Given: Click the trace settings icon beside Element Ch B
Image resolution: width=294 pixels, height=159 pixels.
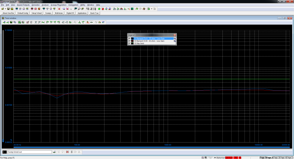Looking at the screenshot, I should pos(175,41).
